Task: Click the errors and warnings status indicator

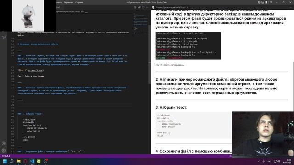Action: click(6, 156)
